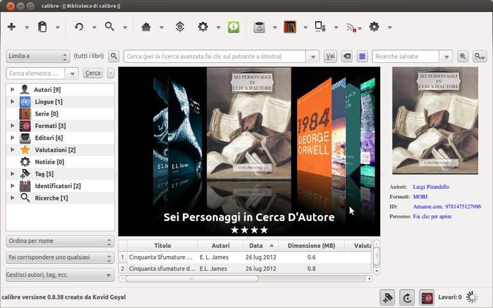Open Cerca elemento dropdown arrow
Screen dimensions: 493x308
point(72,74)
